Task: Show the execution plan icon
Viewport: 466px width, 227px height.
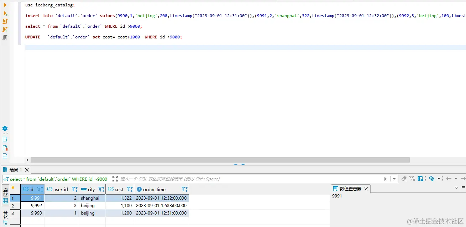Action: click(5, 38)
